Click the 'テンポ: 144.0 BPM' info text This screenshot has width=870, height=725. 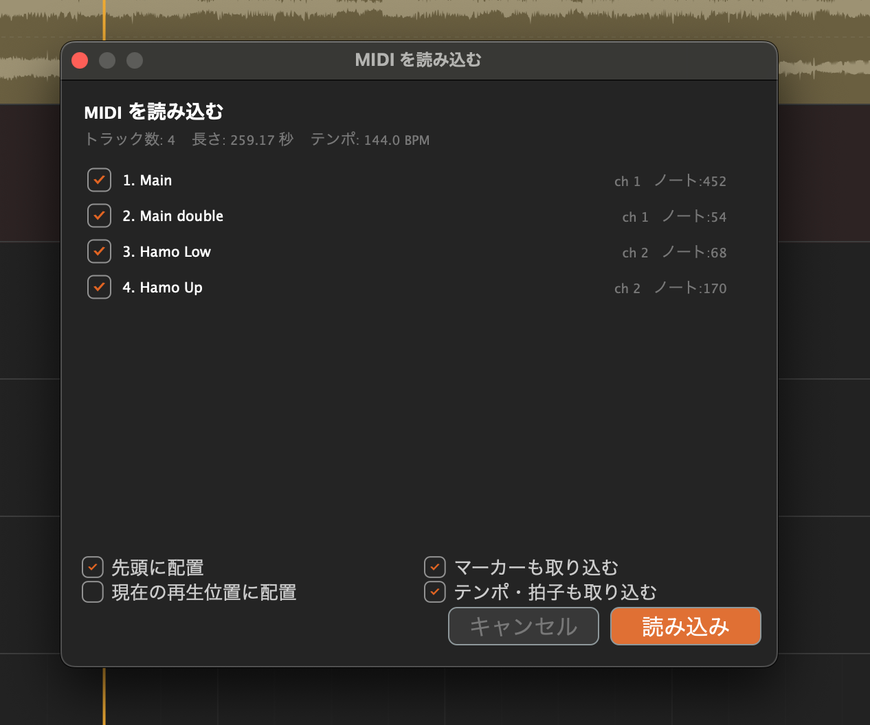[370, 139]
